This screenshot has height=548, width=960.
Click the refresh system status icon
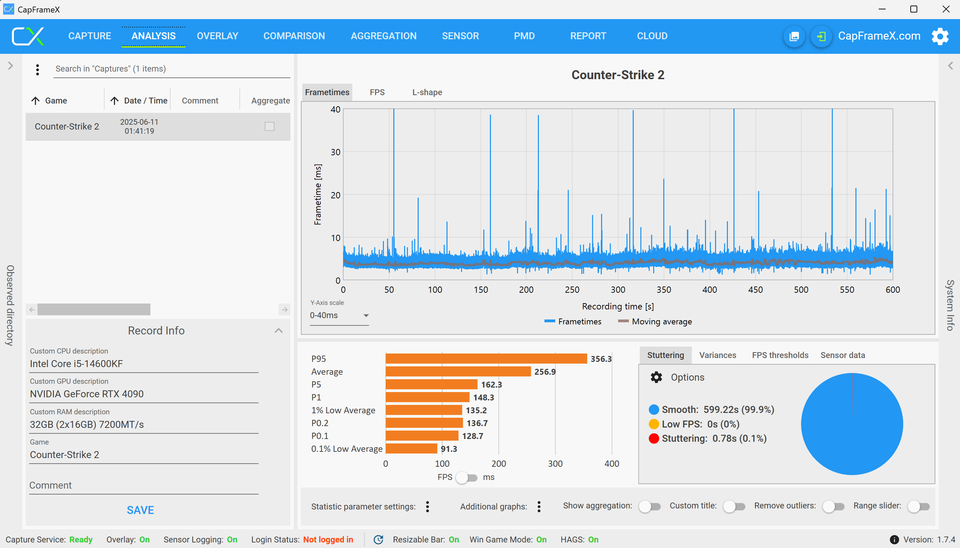[378, 539]
